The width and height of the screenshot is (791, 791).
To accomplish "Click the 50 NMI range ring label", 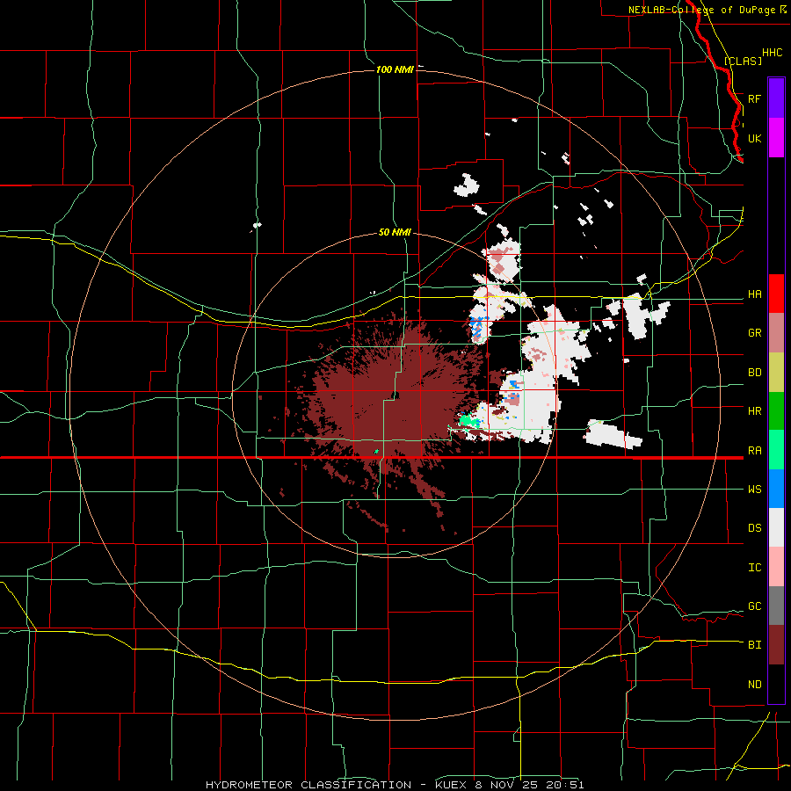I will point(395,233).
